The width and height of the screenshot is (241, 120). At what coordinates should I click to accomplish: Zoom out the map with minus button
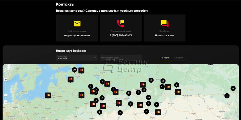coord(6,102)
